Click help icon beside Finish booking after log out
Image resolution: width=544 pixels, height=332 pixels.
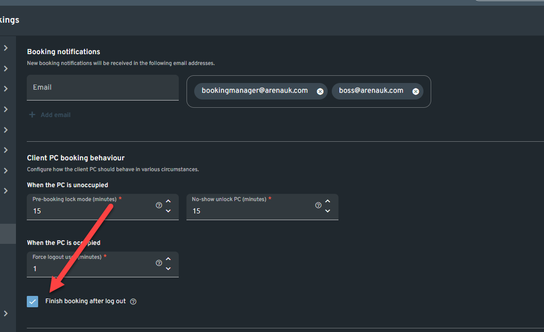click(133, 302)
